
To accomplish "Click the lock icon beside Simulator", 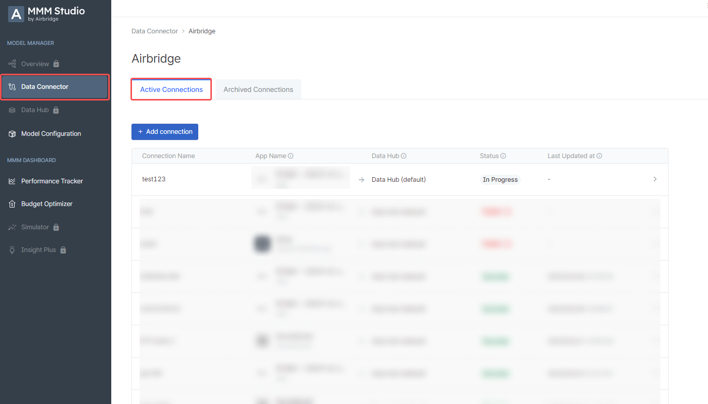I will [x=56, y=227].
